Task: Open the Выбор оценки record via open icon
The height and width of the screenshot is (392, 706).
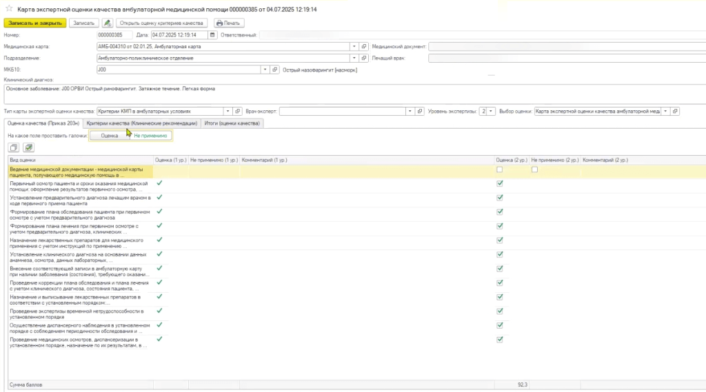Action: [674, 111]
